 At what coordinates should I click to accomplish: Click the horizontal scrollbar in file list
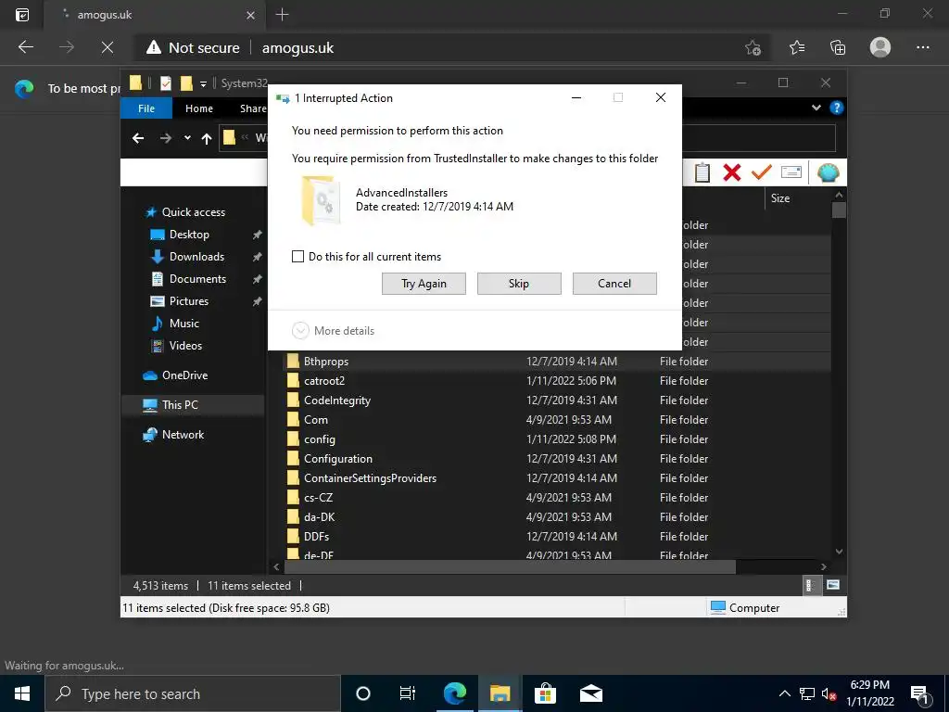pos(510,566)
